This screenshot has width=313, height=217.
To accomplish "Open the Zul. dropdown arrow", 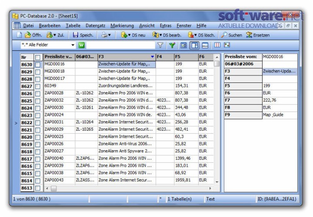I will (x=54, y=35).
